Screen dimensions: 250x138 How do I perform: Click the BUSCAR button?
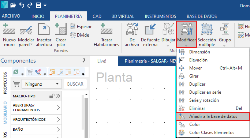pyautogui.click(x=75, y=84)
